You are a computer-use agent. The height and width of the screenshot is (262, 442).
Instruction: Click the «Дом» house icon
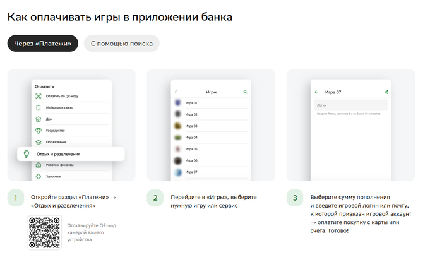39,119
